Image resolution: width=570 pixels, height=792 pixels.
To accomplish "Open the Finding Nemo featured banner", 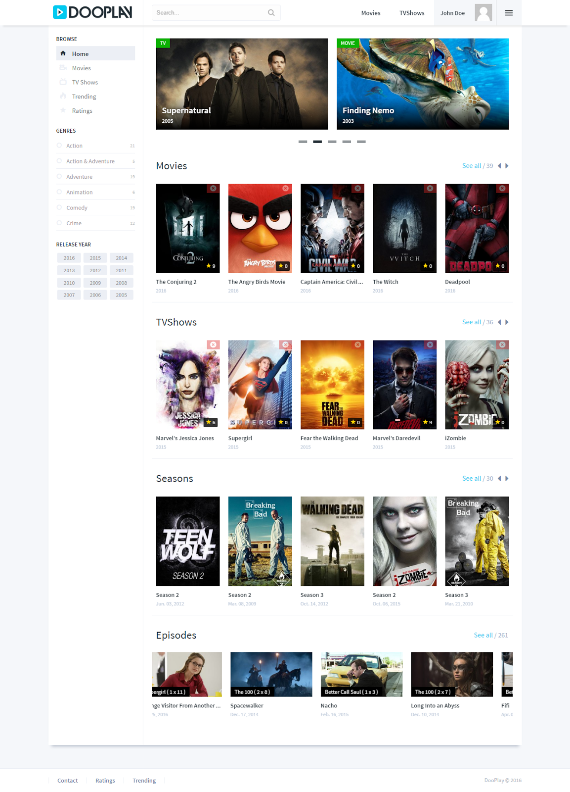I will (x=423, y=84).
